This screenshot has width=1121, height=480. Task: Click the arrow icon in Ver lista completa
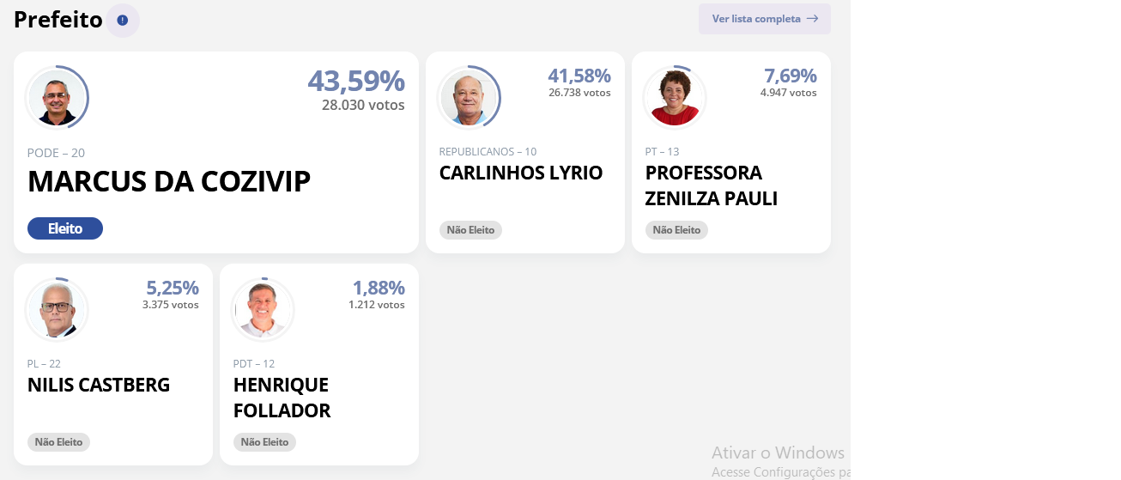pos(812,19)
